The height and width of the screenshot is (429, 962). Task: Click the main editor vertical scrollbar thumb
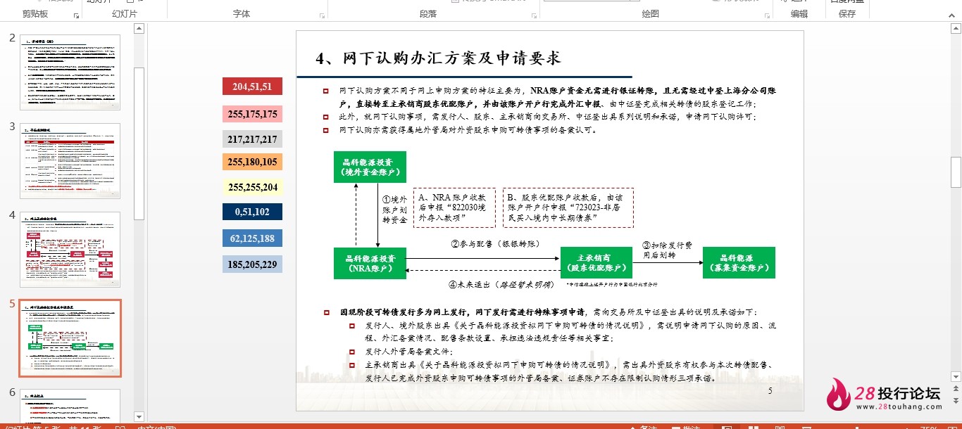click(956, 172)
